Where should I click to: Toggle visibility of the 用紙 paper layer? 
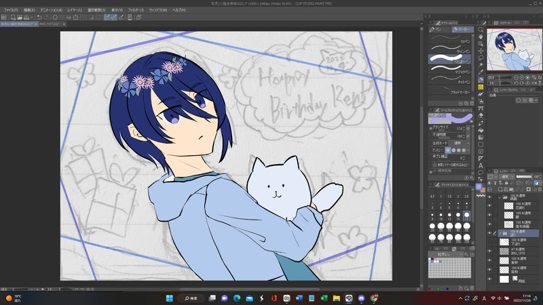[489, 279]
